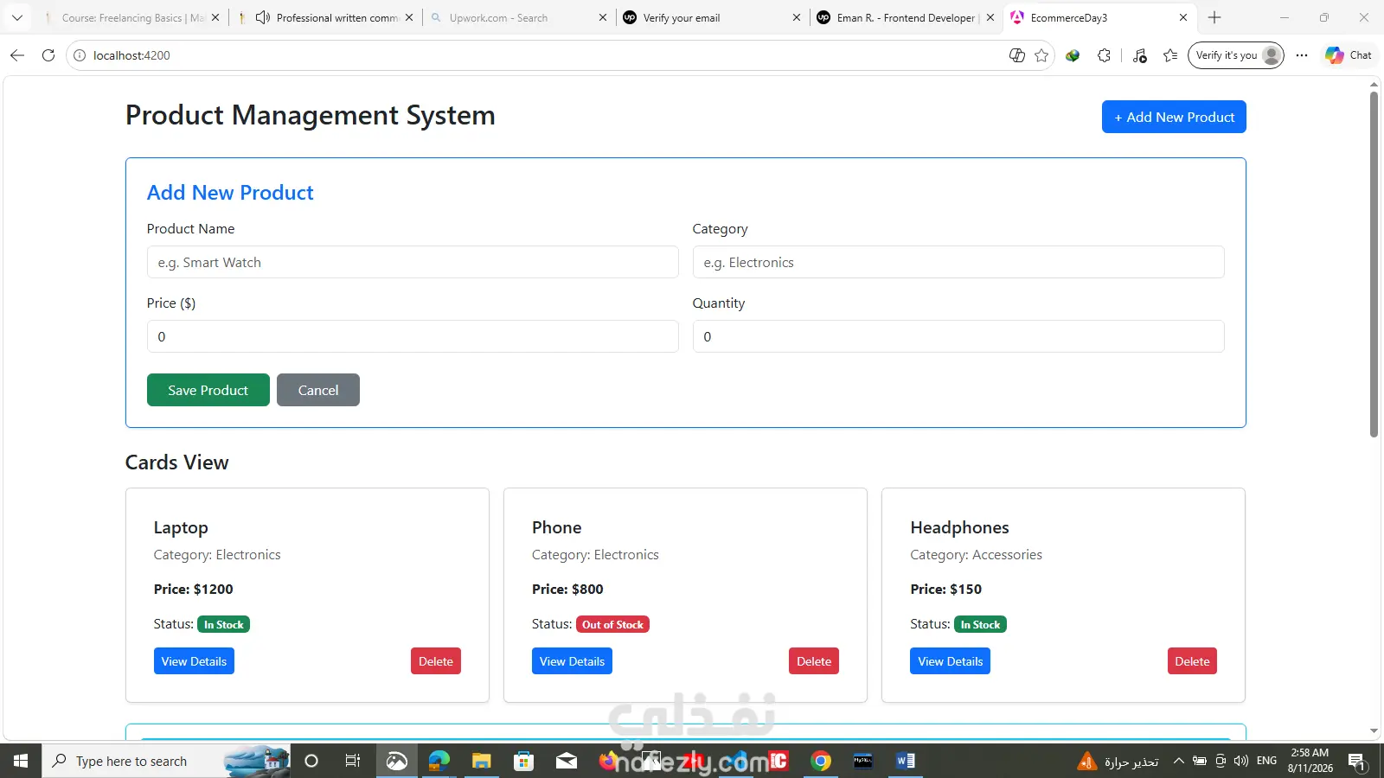
Task: Delete the Laptop product card
Action: pos(436,661)
